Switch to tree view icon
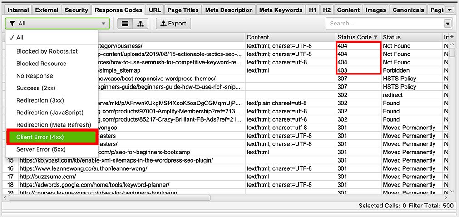 pos(140,24)
